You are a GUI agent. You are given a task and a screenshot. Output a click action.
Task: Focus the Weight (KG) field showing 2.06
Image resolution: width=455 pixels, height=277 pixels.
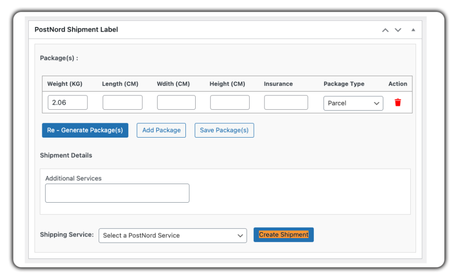(67, 102)
